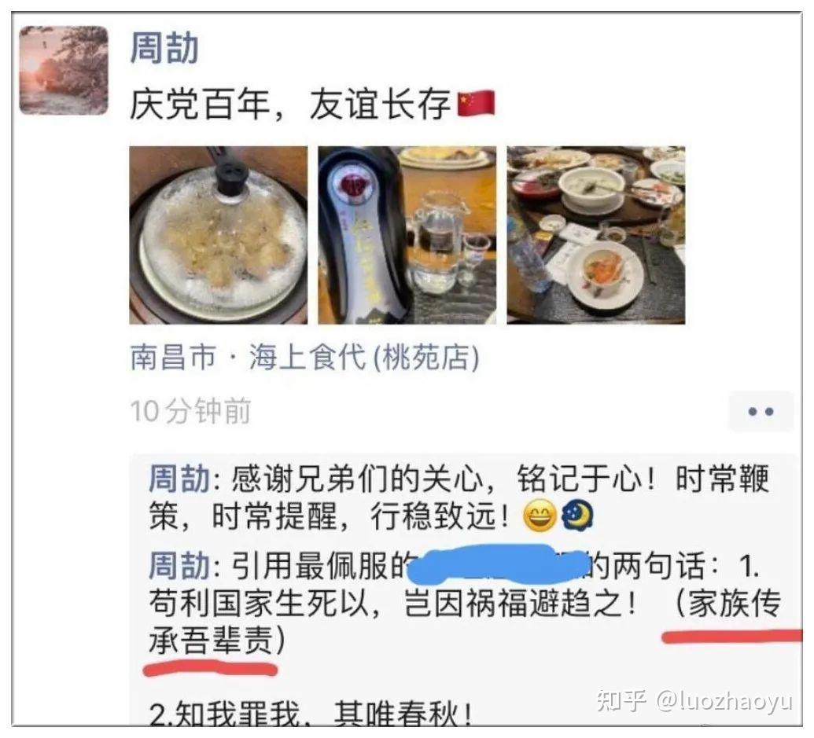Tap the moon face emoji in comment
Image resolution: width=814 pixels, height=738 pixels.
coord(577,516)
